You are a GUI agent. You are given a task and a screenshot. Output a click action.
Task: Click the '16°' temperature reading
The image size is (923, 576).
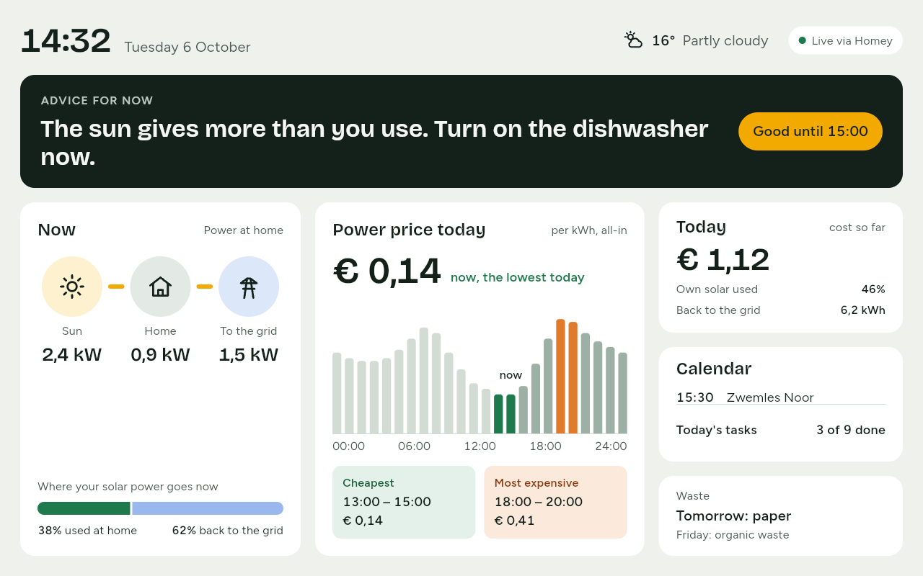[x=663, y=40]
